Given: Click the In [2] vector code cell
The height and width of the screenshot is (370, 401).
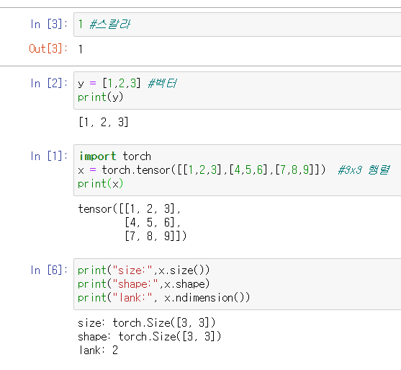Looking at the screenshot, I should coord(238,90).
